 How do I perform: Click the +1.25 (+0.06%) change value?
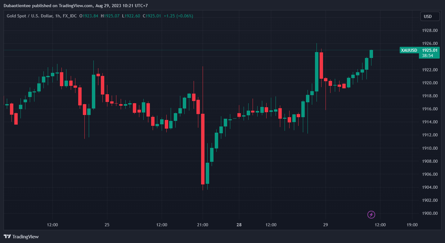click(x=178, y=16)
